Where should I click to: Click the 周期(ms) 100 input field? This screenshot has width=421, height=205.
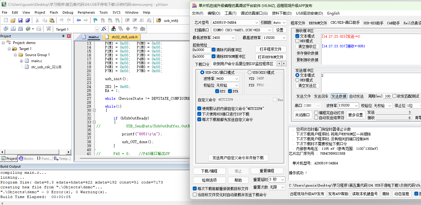[x=387, y=96]
